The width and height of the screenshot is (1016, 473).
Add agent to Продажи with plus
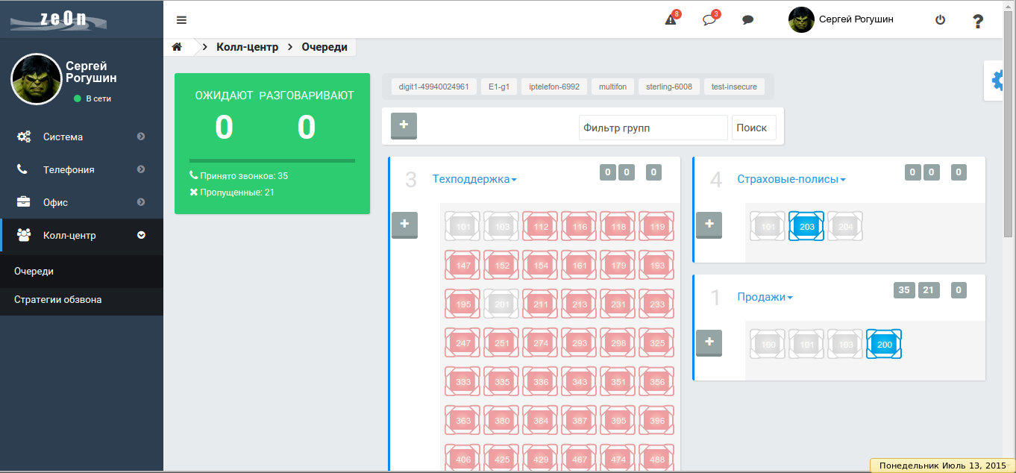tap(709, 342)
